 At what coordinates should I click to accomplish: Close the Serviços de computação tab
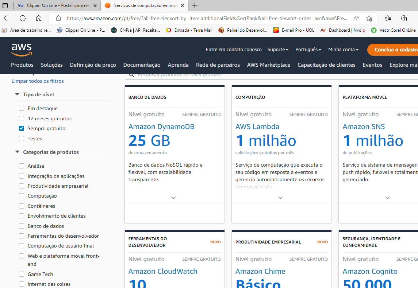click(182, 5)
